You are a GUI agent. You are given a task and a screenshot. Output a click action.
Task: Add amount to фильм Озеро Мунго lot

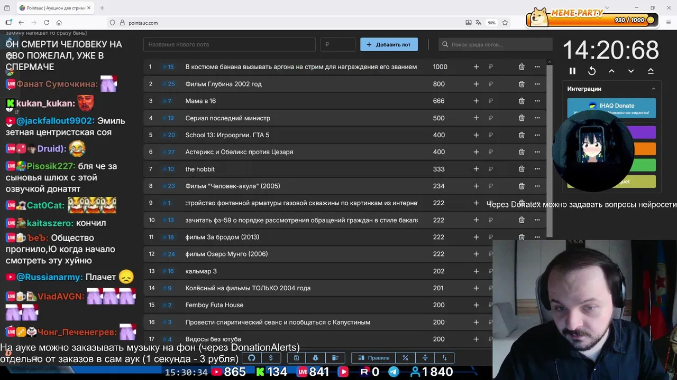(x=476, y=254)
